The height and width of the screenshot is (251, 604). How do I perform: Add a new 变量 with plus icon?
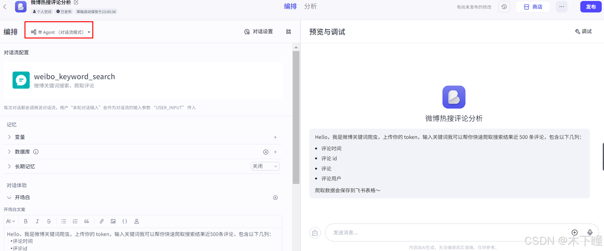point(275,137)
